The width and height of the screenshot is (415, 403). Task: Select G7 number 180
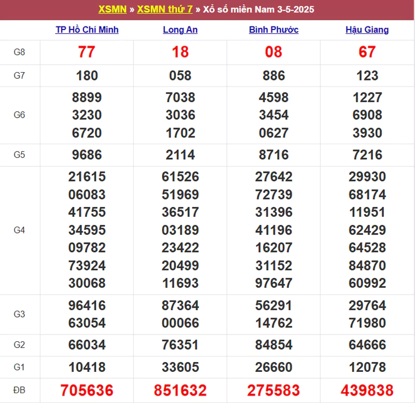tap(87, 76)
